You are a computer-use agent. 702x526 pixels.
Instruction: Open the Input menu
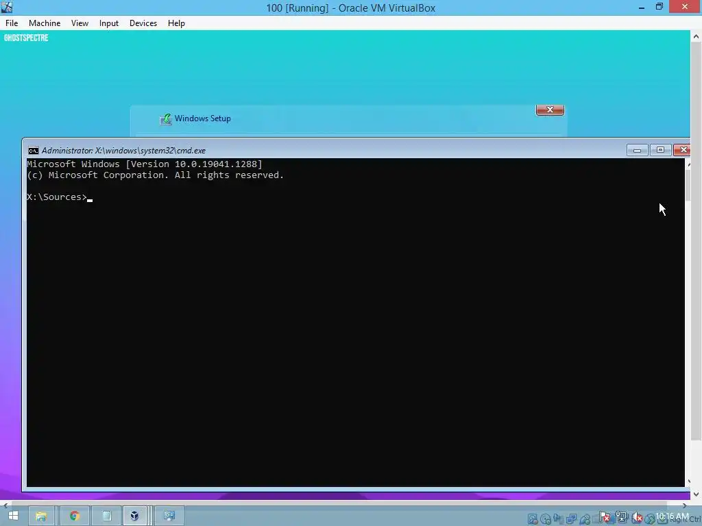(109, 23)
